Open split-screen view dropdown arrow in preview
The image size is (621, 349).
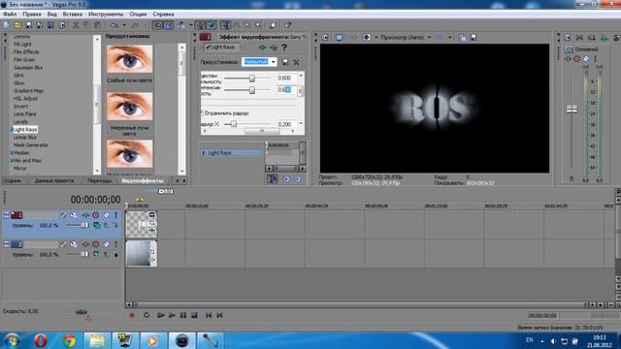[376, 37]
